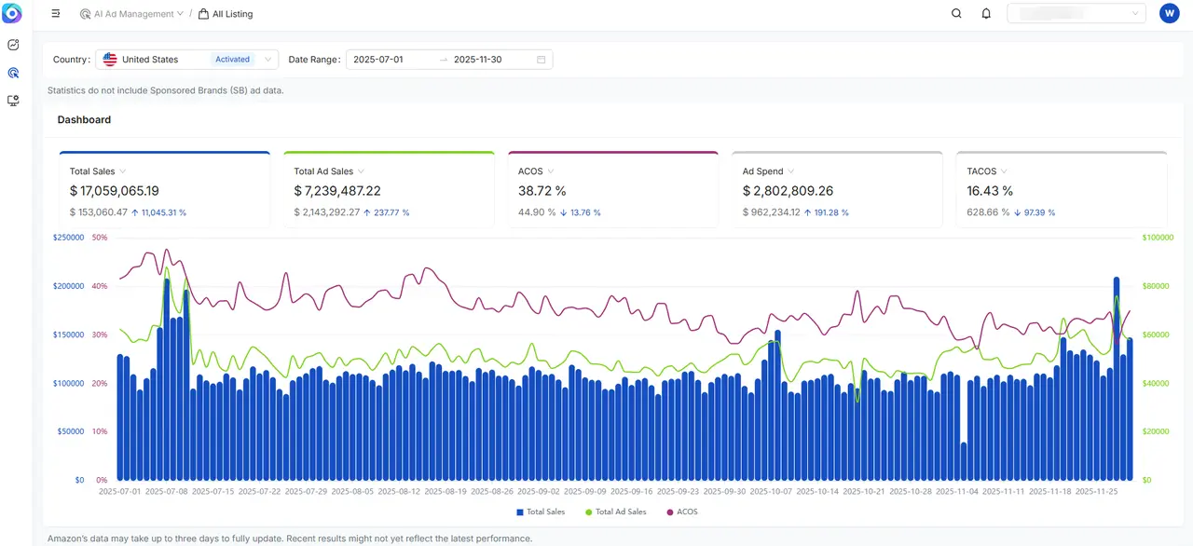Check notifications via the bell icon

click(986, 13)
